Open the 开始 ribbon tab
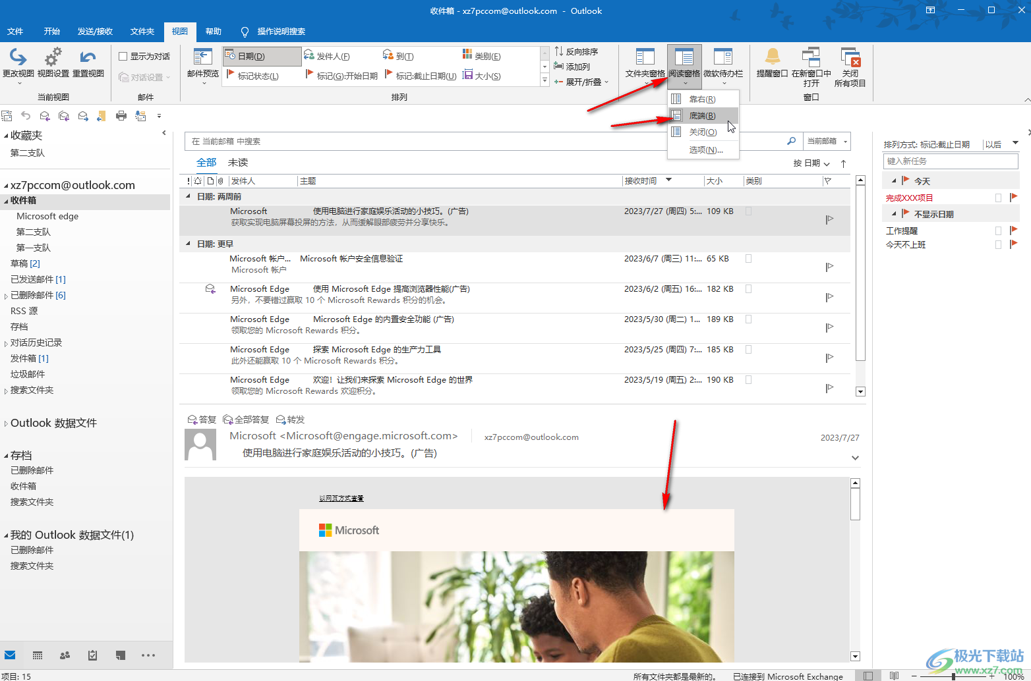The image size is (1031, 681). 52,31
